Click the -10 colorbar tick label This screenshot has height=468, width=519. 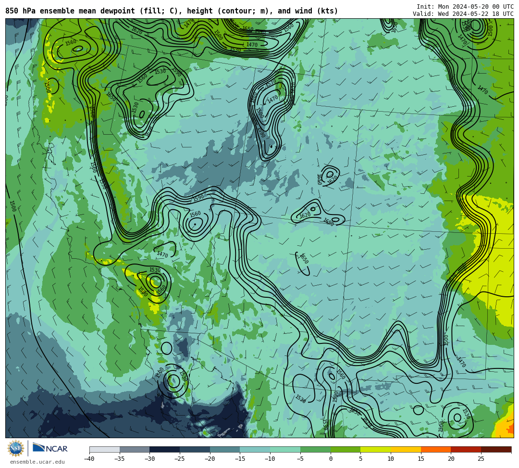coord(270,459)
